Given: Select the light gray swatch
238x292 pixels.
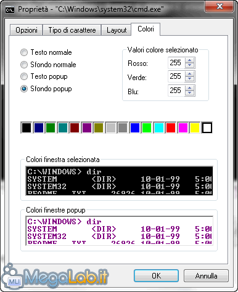Looking at the screenshot, I should [x=111, y=128].
